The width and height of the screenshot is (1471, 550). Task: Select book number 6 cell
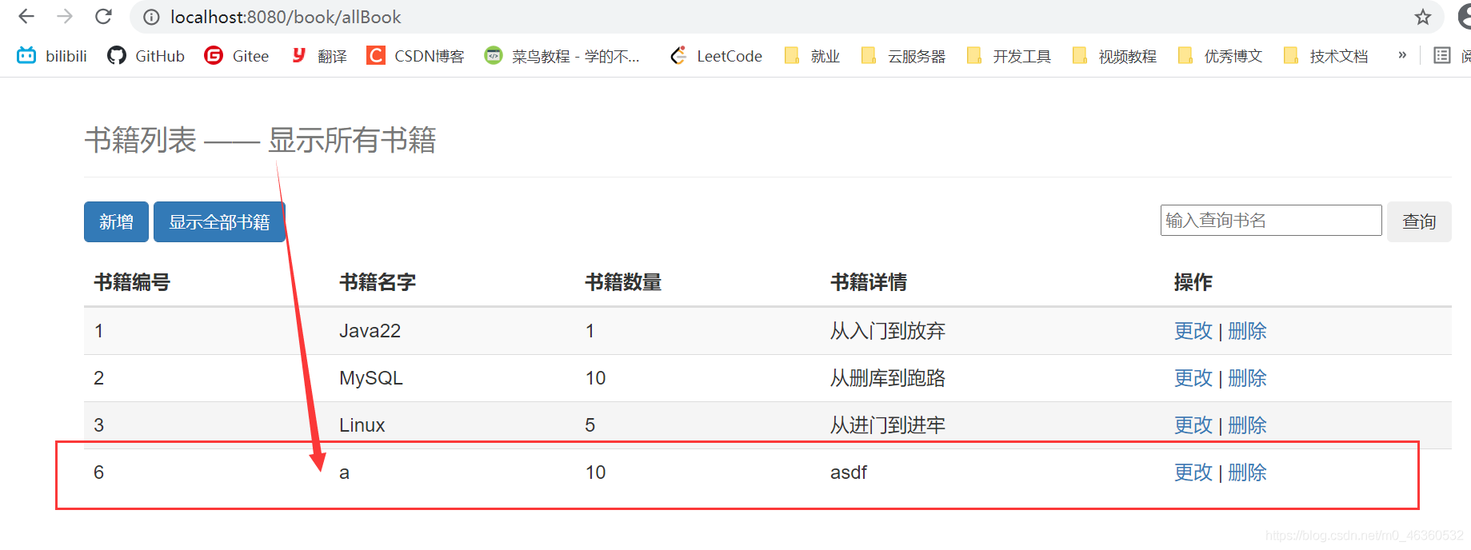pos(99,472)
